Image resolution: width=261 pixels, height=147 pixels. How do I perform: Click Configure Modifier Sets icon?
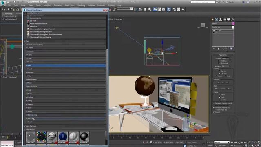(231, 49)
